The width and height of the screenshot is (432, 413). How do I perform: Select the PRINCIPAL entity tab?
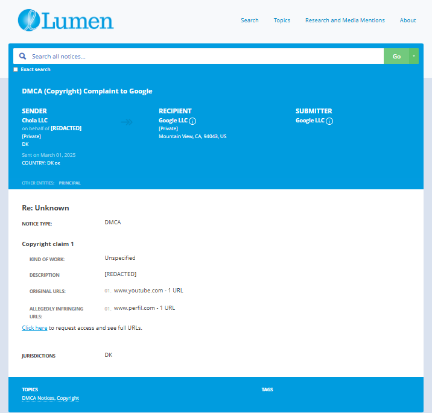pyautogui.click(x=70, y=183)
